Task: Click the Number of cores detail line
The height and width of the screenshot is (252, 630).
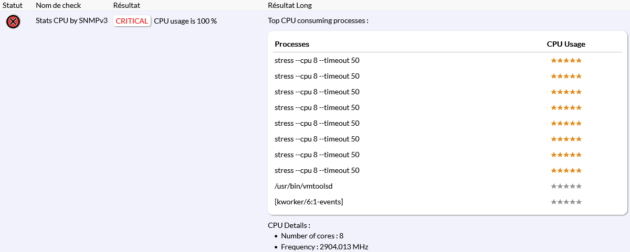Action: [312, 236]
